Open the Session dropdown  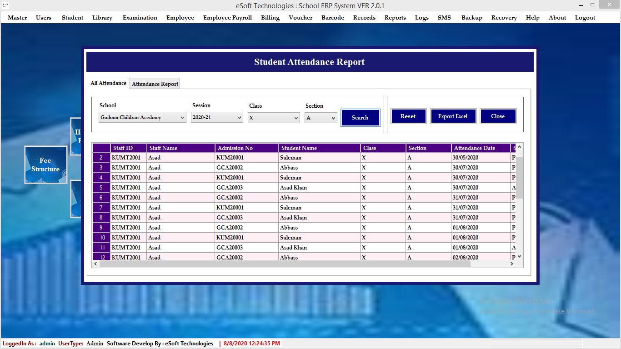(x=217, y=118)
